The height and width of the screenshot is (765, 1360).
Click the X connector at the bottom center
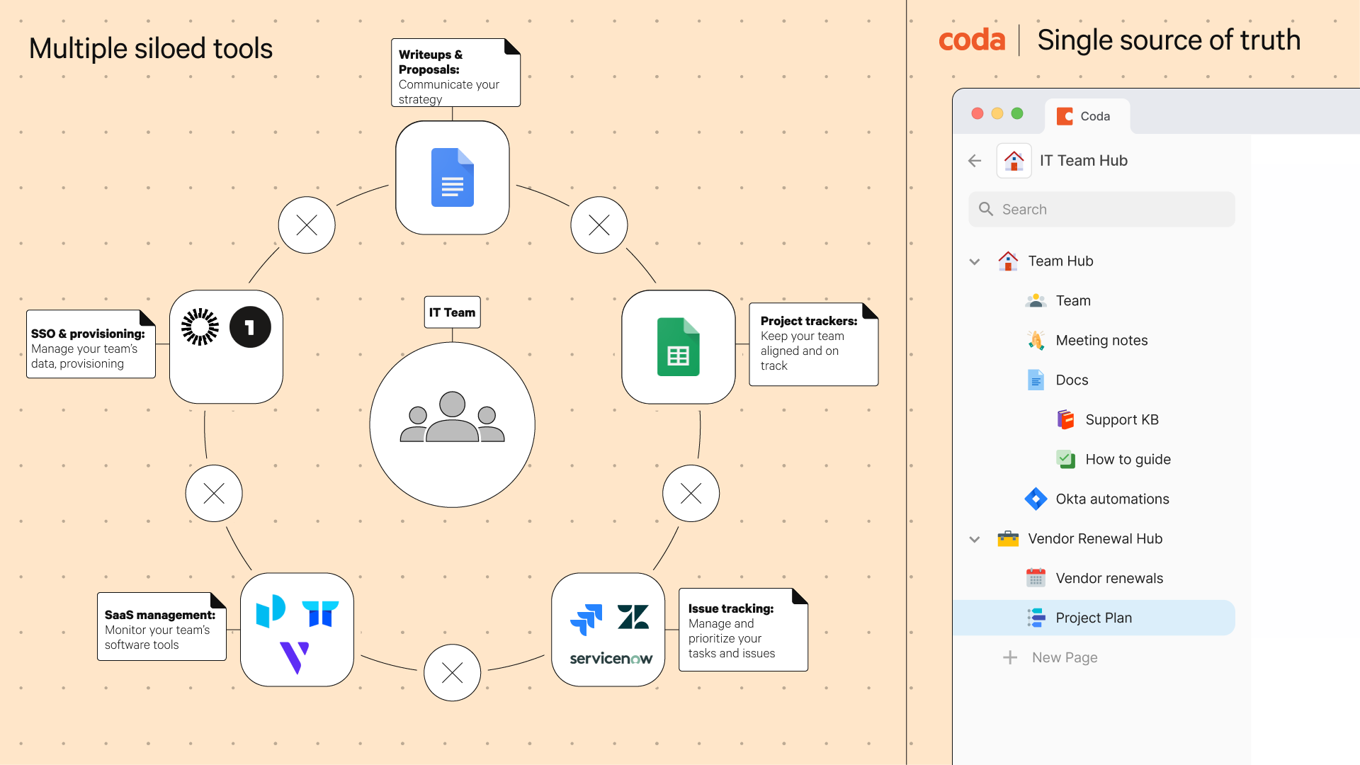coord(452,672)
